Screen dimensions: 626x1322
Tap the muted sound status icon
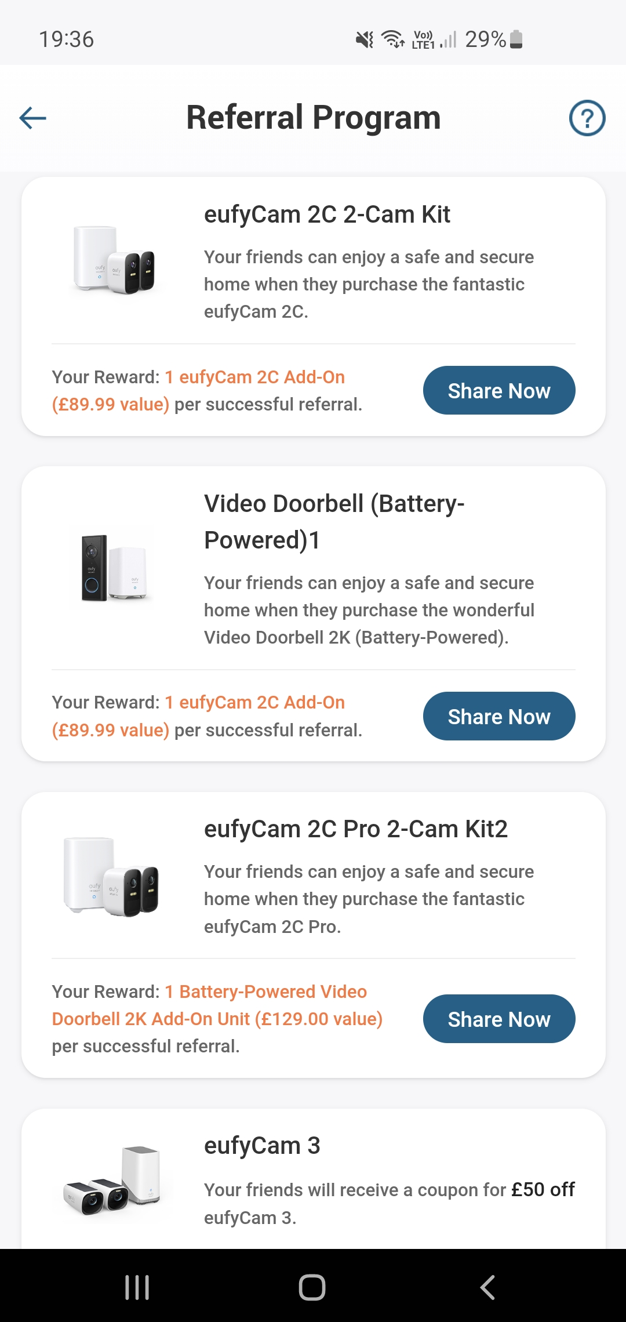[365, 39]
